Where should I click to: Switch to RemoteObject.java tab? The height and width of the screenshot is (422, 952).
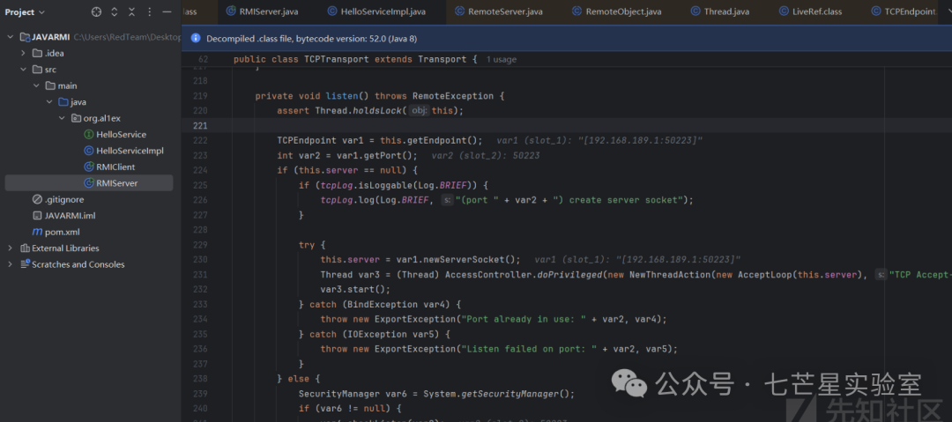pyautogui.click(x=617, y=11)
